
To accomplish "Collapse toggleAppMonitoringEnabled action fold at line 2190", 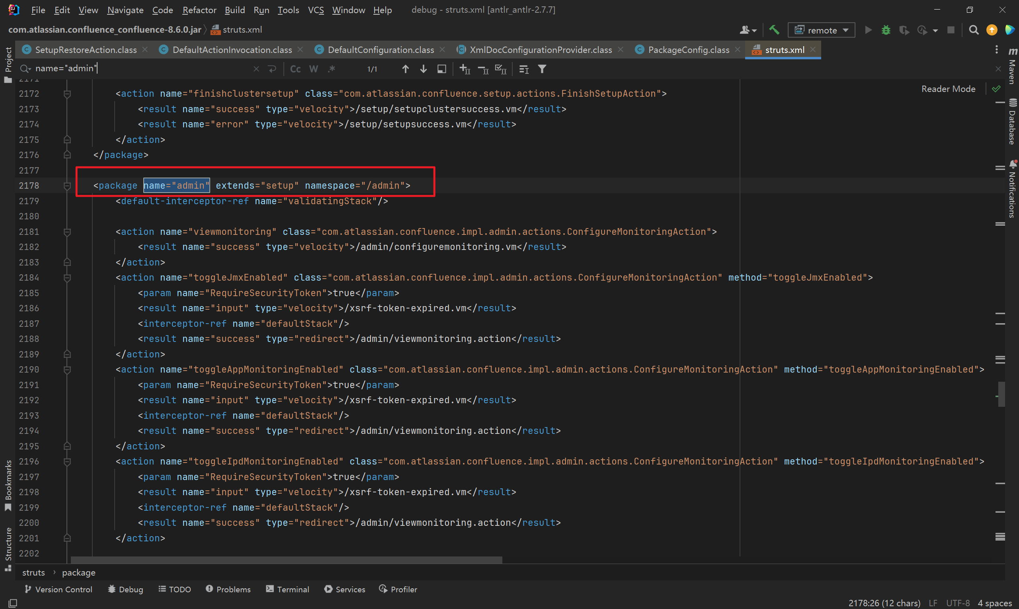I will point(67,370).
